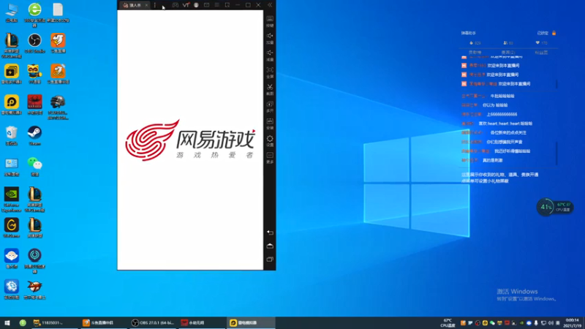Open the red spider game desktop shortcut

(34, 105)
